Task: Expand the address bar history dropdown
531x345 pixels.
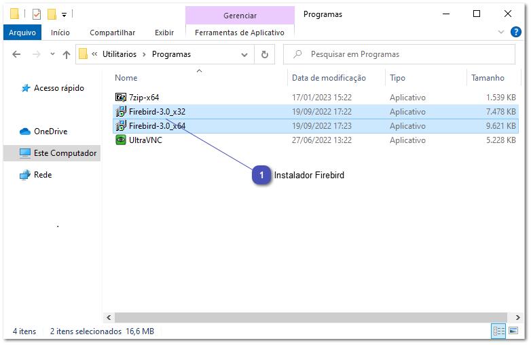Action: tap(244, 54)
